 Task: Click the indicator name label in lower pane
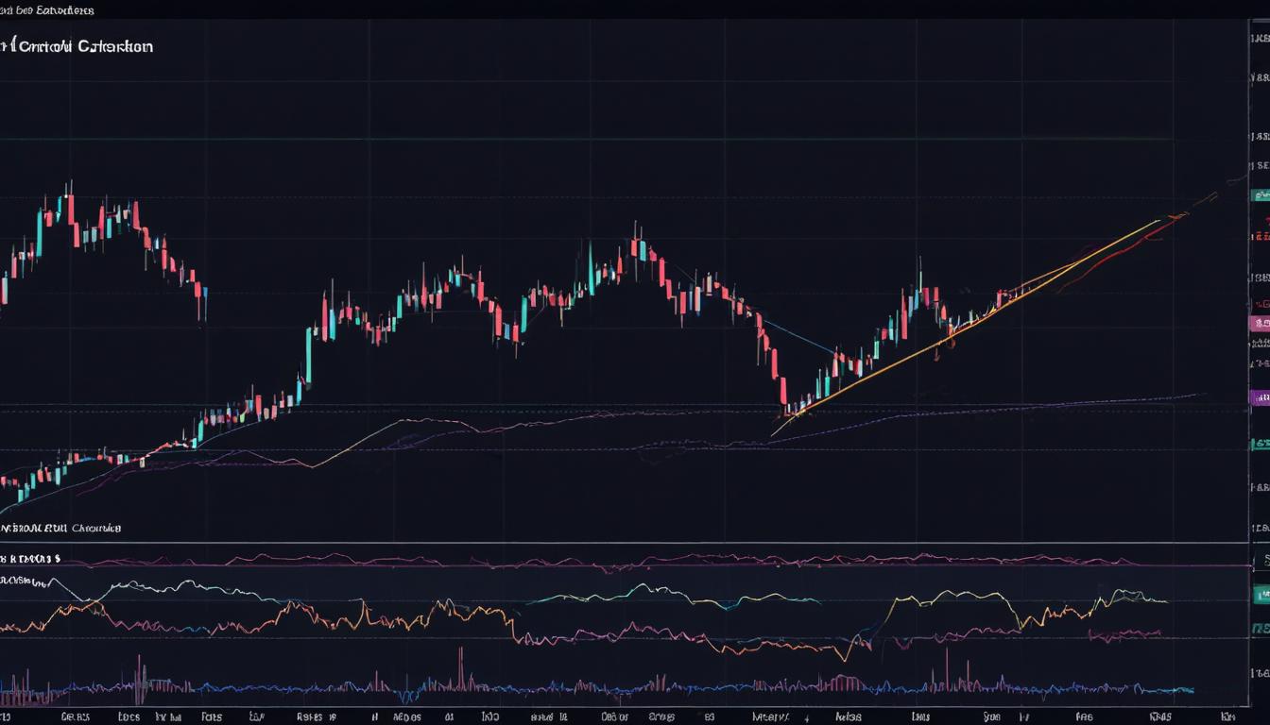pos(61,528)
